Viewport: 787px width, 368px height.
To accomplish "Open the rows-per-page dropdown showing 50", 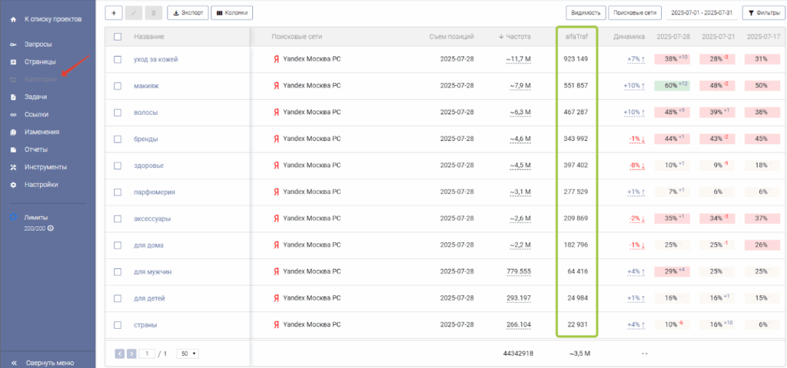I will pyautogui.click(x=187, y=353).
